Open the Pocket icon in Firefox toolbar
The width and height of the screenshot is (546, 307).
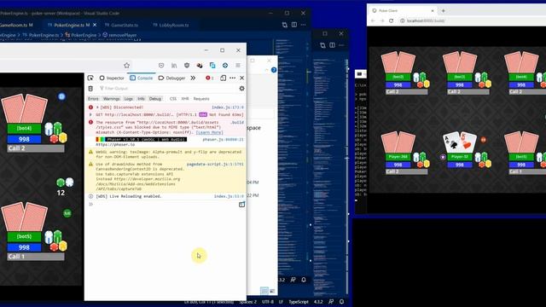(x=161, y=65)
